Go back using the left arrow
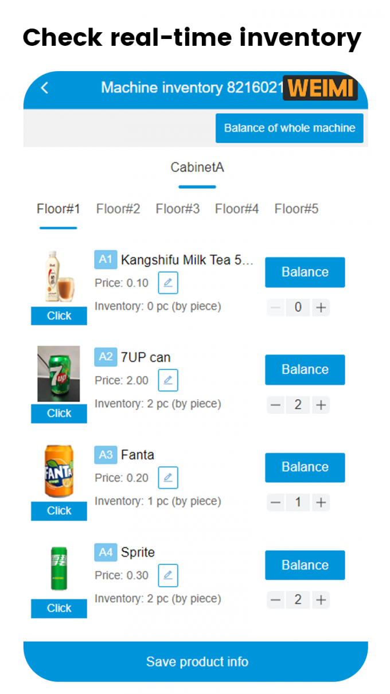390x694 pixels. click(45, 88)
